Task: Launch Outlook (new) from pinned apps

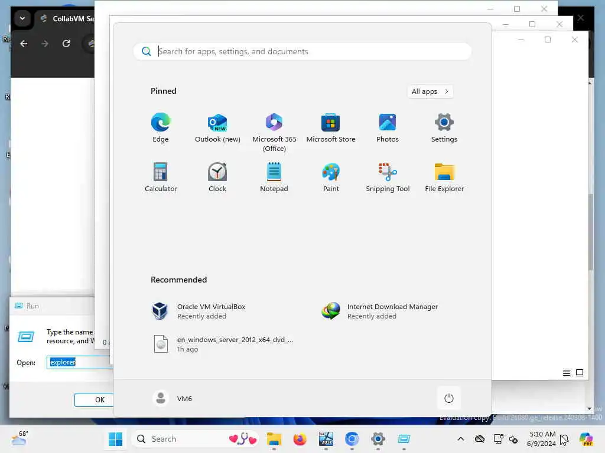Action: point(217,128)
